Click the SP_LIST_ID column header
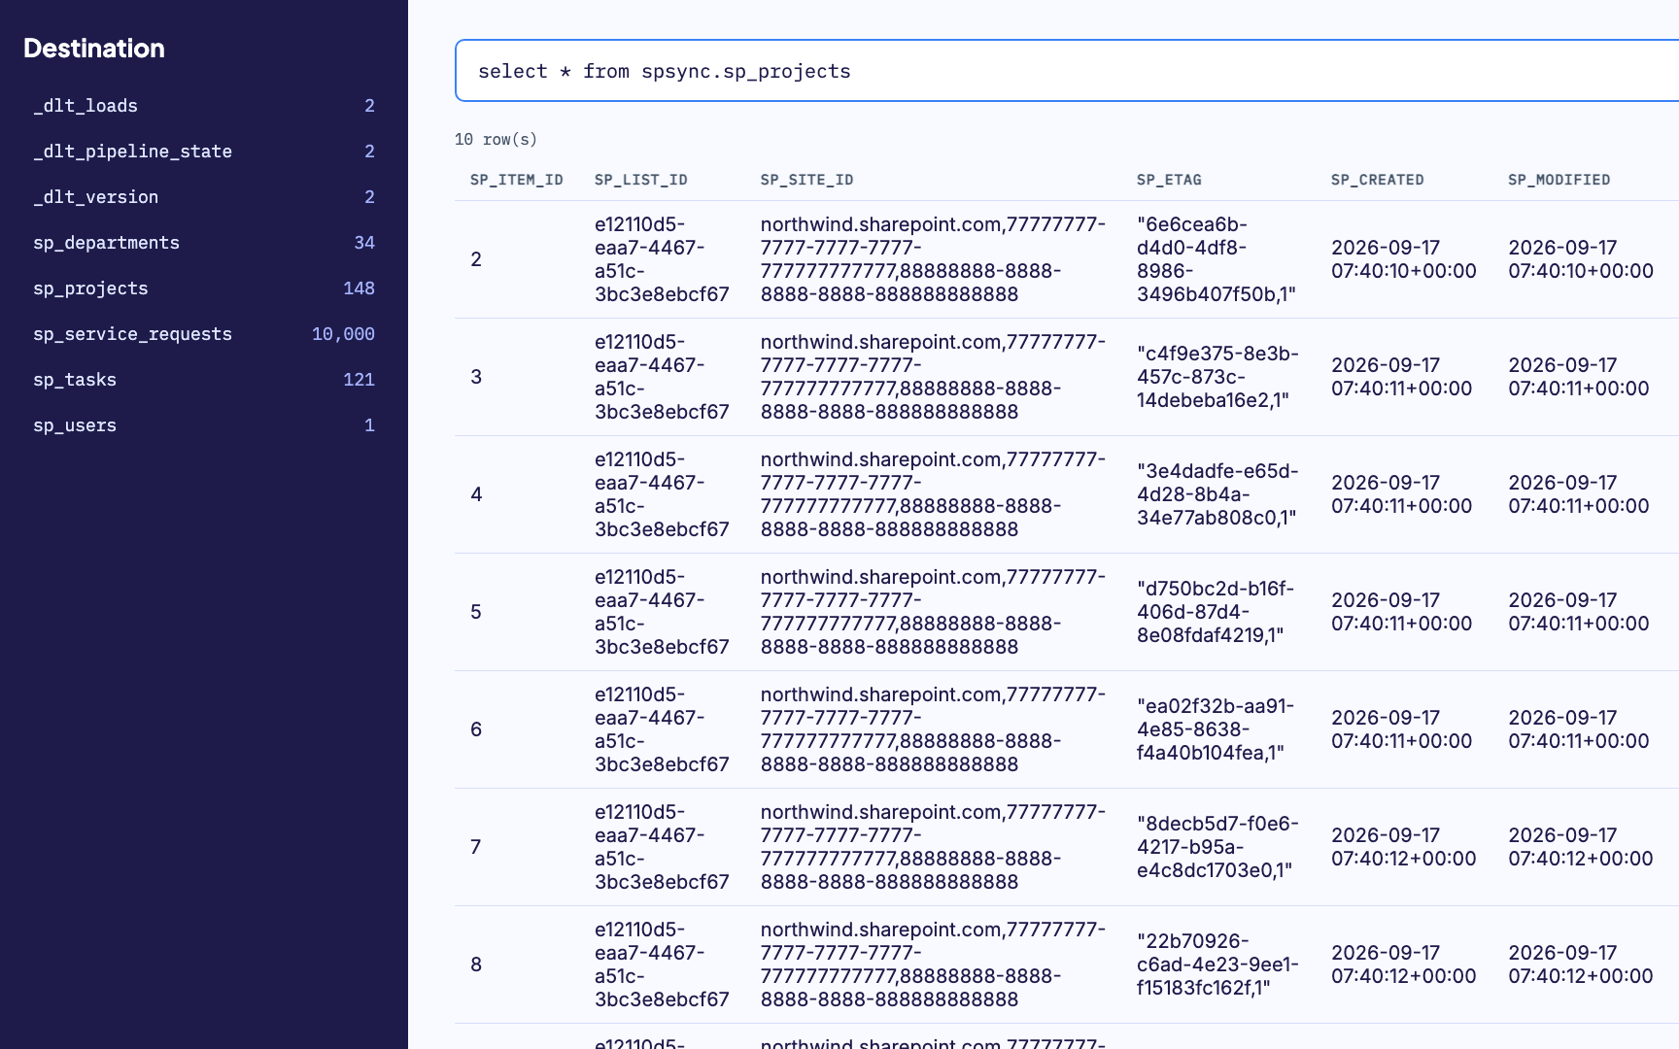 [x=641, y=180]
